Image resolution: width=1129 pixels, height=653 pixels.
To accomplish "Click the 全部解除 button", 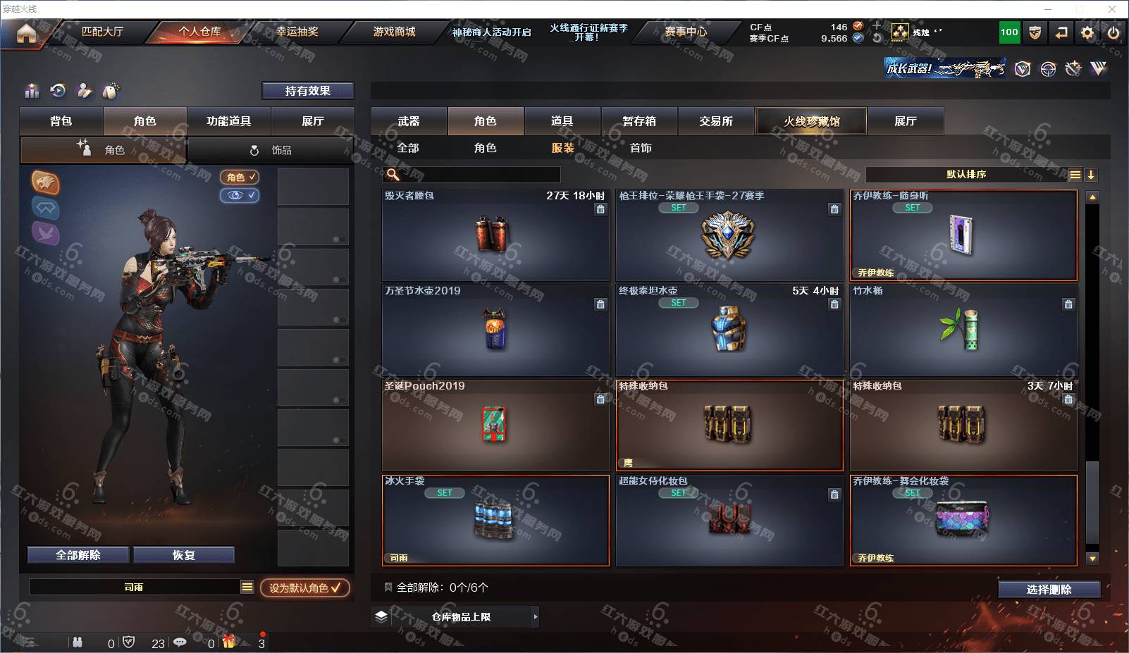I will [78, 555].
